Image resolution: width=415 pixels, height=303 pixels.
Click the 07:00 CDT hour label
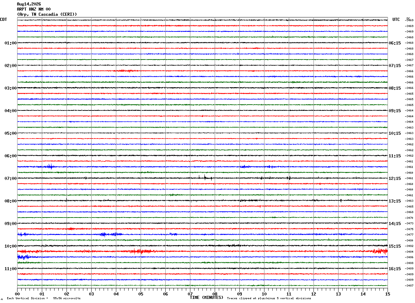(x=10, y=179)
